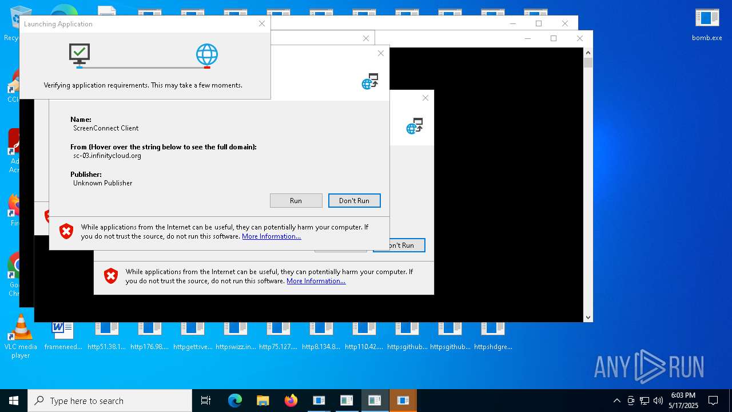This screenshot has width=732, height=412.
Task: Click the globe icon in front dialog header
Action: (x=370, y=81)
